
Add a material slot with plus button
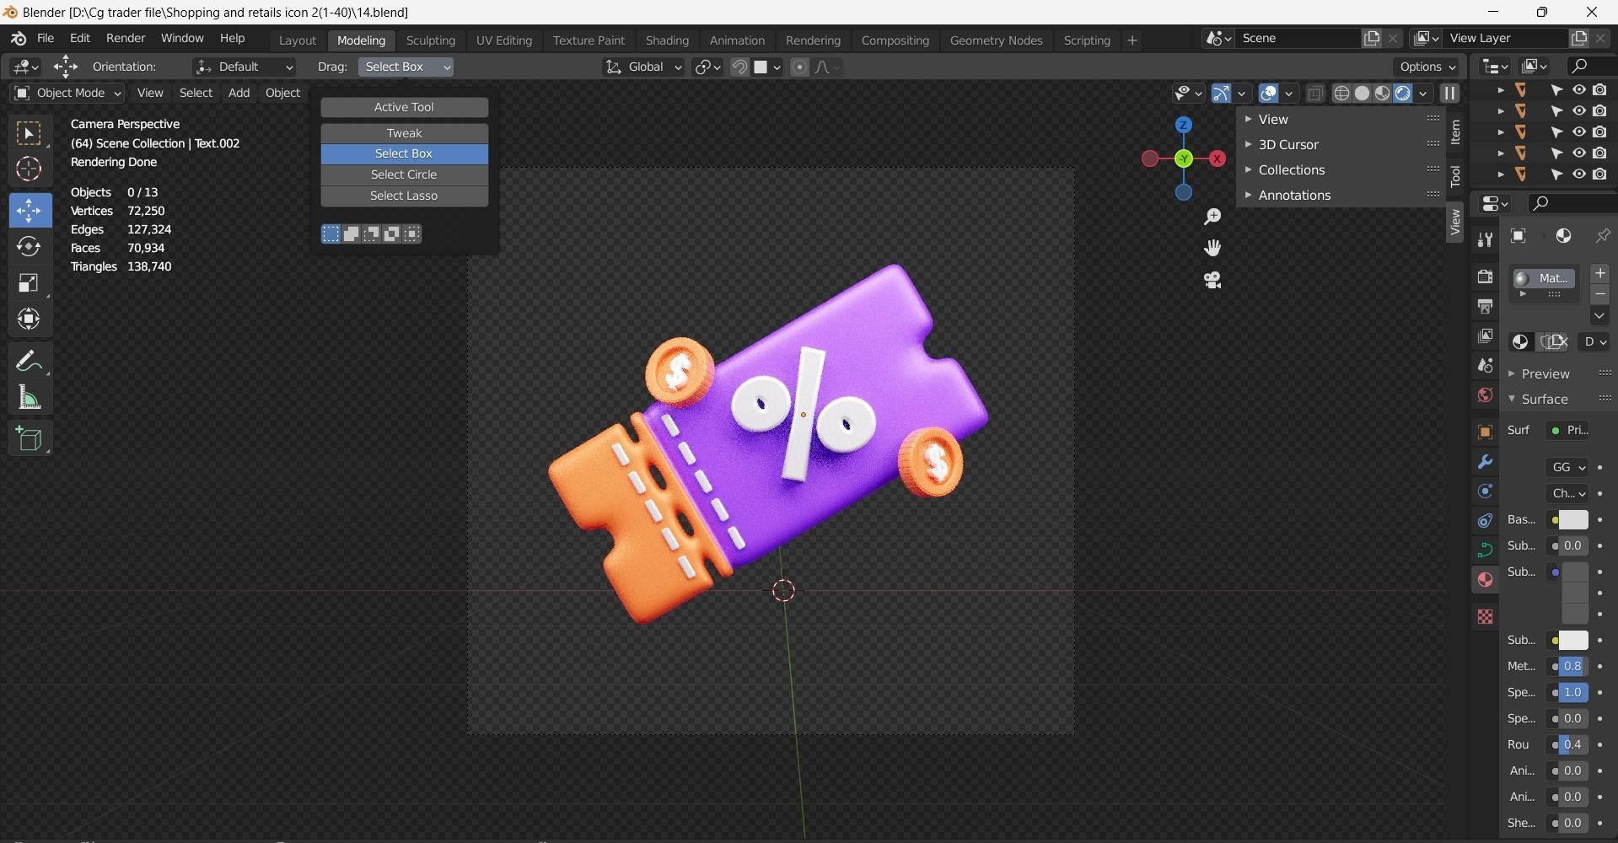tap(1599, 273)
